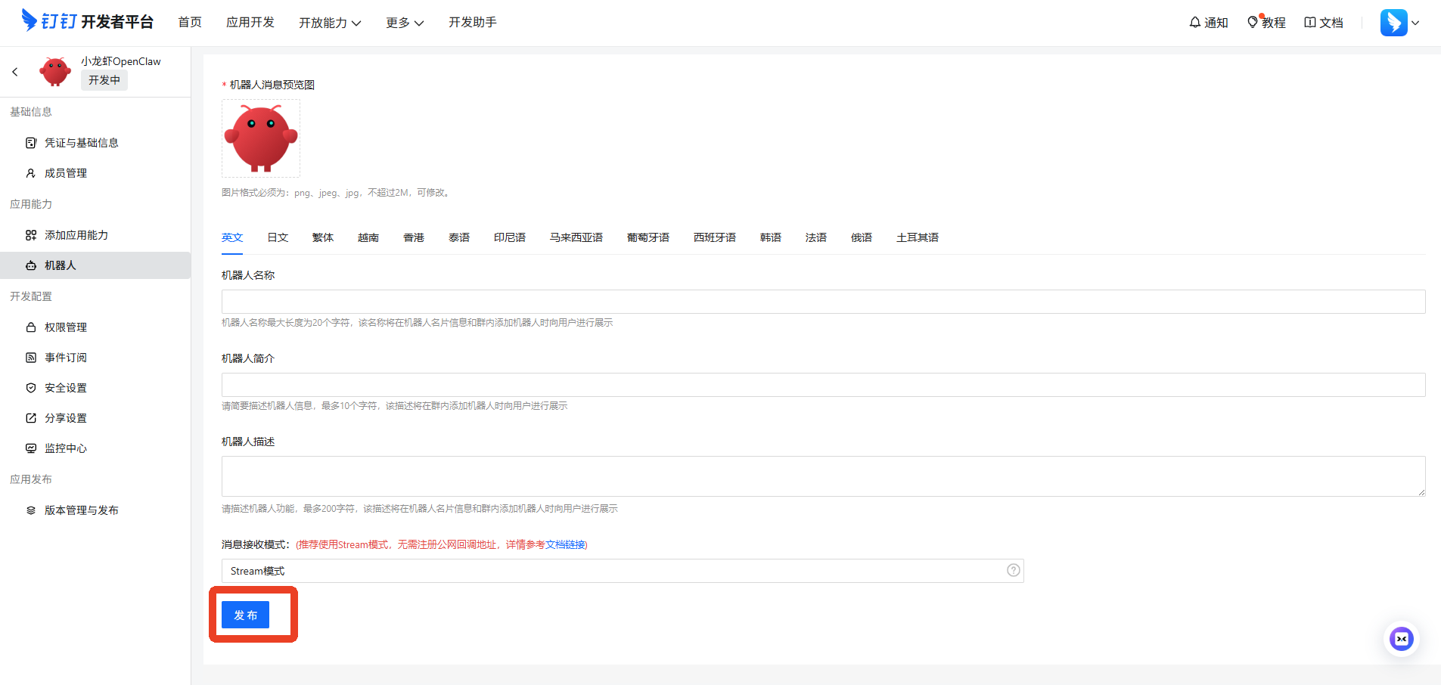Click the help icon in Stream mode field
Screen dimensions: 1441x685
pos(1013,570)
